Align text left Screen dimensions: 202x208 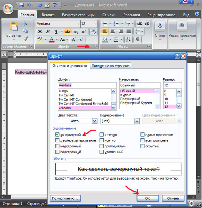coord(105,32)
